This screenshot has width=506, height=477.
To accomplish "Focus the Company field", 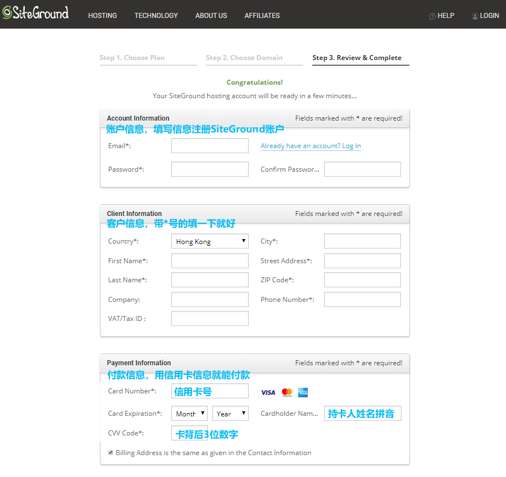I will click(210, 299).
